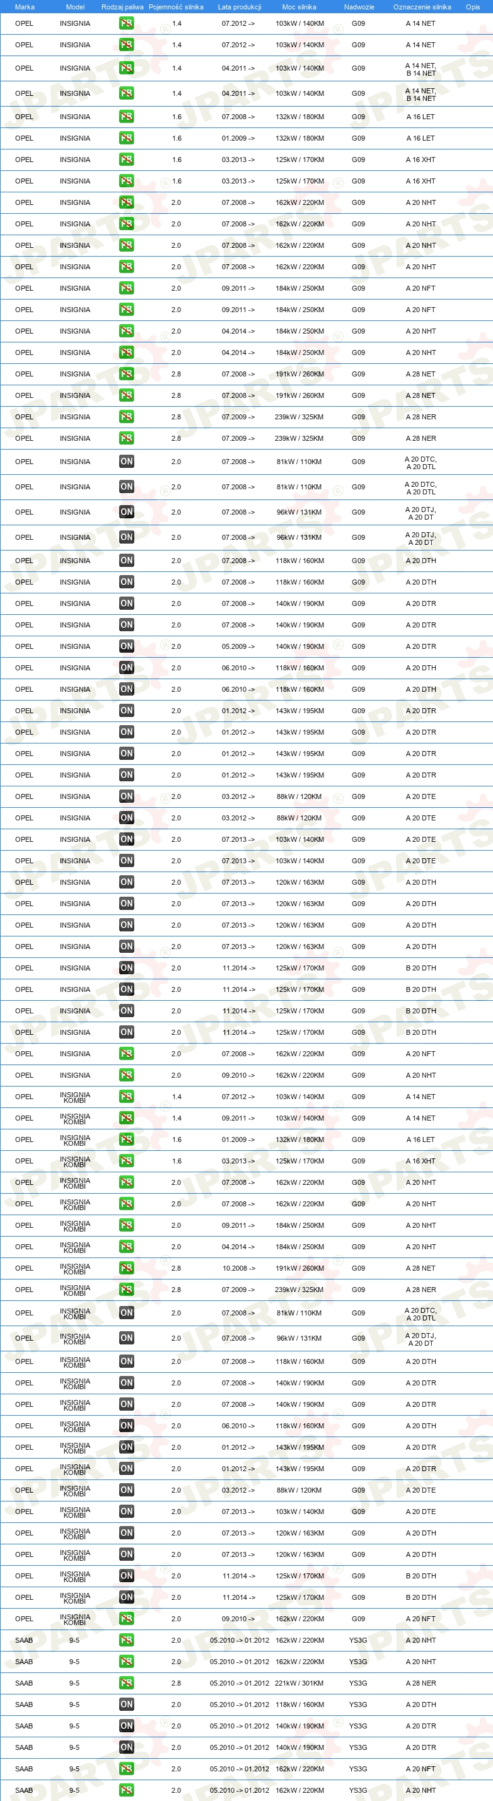Click the Moc silnika column header

(x=299, y=7)
